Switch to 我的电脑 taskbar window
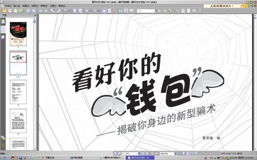257x160 pixels. tap(76, 158)
